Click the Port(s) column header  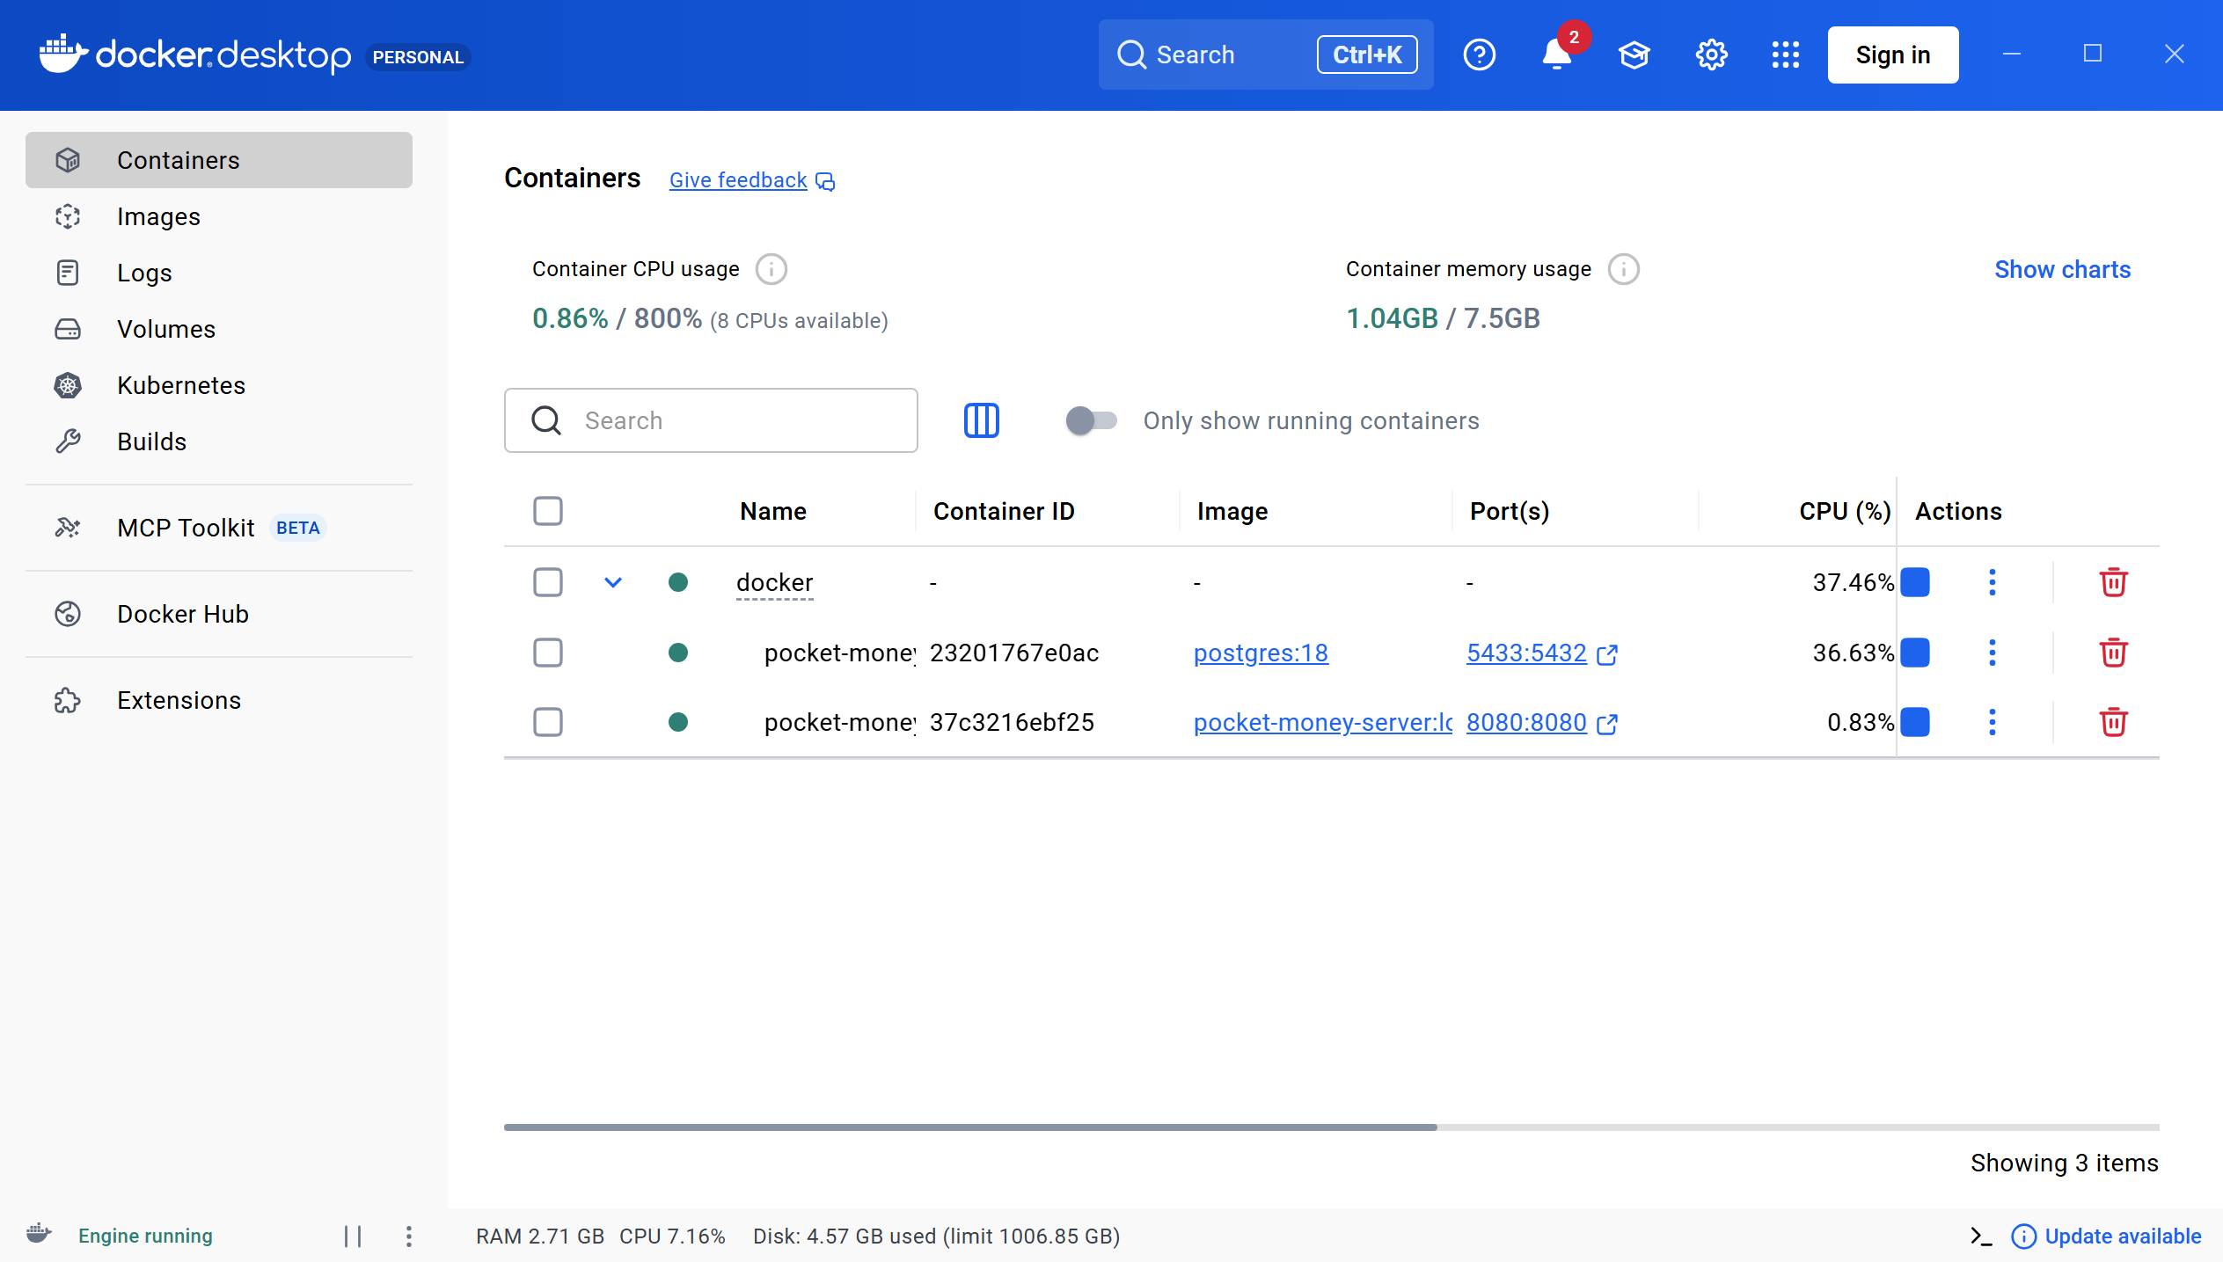[x=1510, y=511]
